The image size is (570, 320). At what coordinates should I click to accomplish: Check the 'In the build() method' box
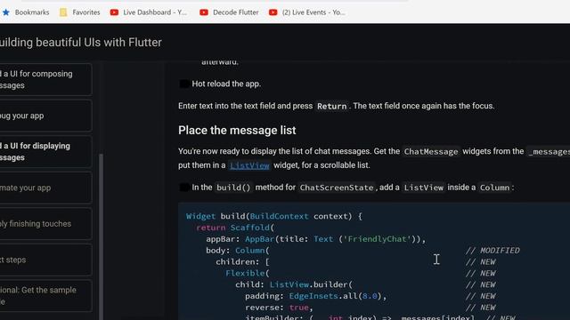pyautogui.click(x=184, y=188)
